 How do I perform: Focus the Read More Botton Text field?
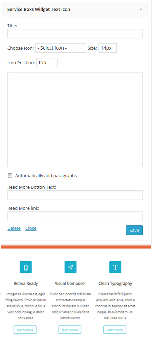(75, 195)
